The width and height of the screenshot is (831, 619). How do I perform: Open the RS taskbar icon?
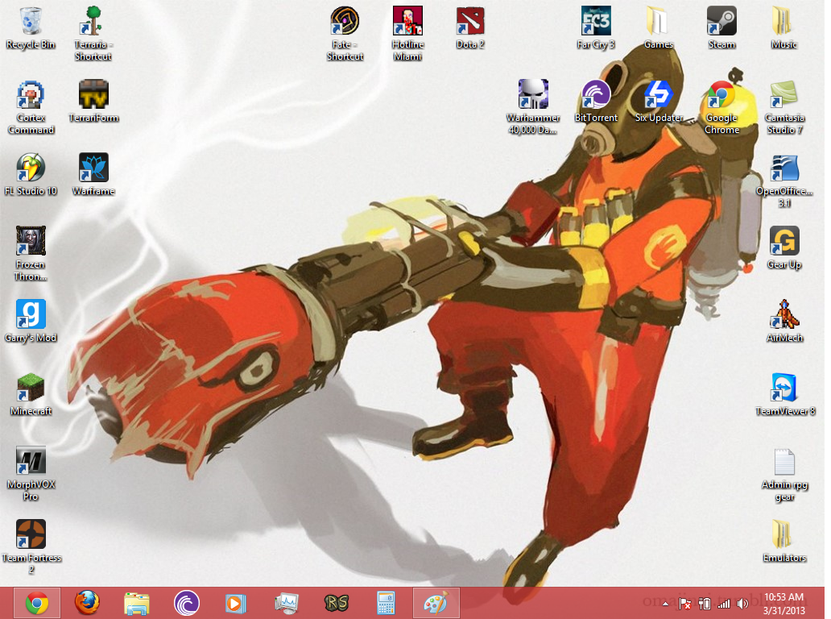pos(336,603)
